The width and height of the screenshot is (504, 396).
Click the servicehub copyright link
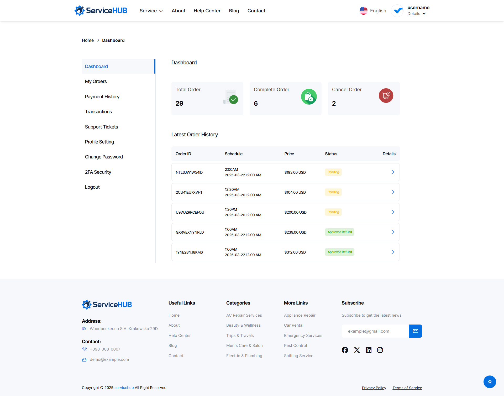point(124,388)
